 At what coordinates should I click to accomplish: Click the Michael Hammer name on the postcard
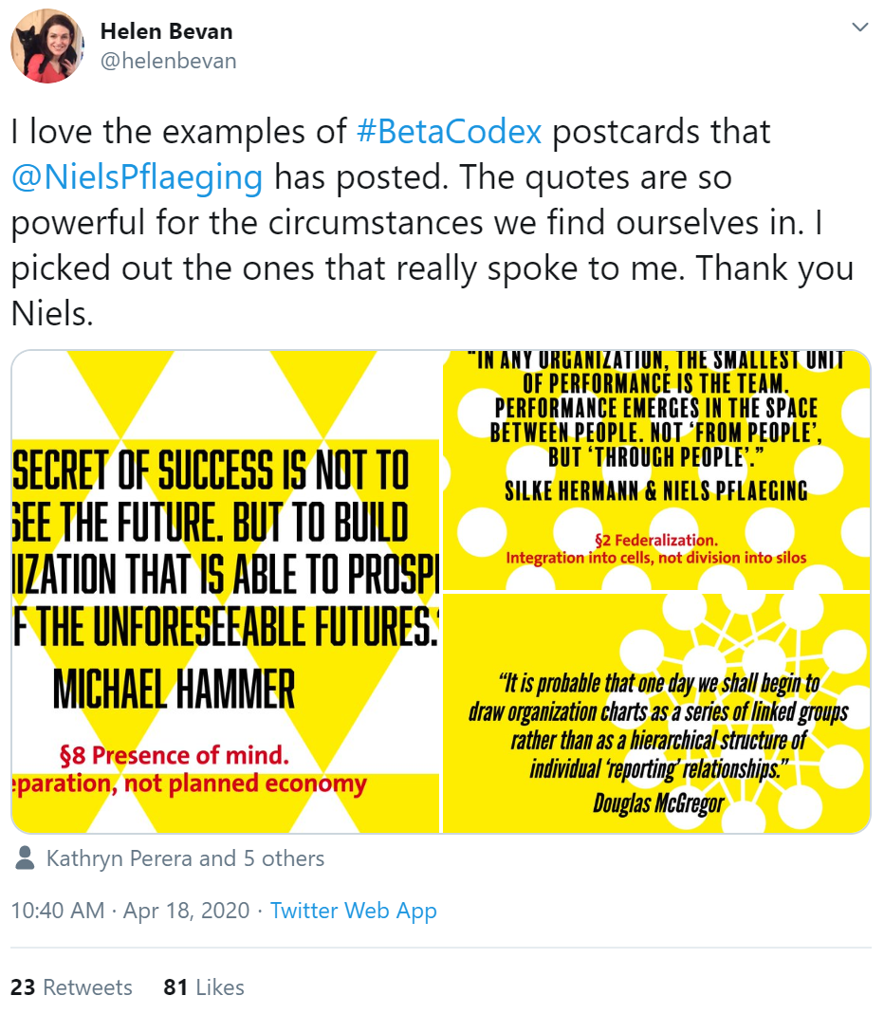tap(174, 690)
